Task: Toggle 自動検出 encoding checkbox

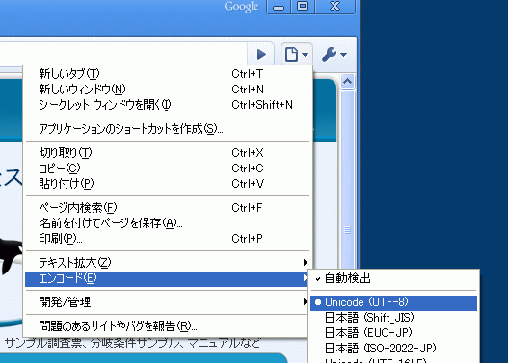Action: click(393, 278)
